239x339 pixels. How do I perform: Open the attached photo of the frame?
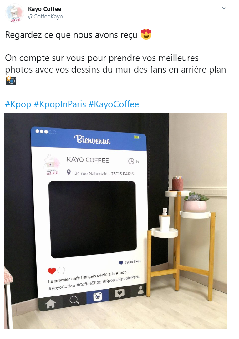(x=116, y=220)
